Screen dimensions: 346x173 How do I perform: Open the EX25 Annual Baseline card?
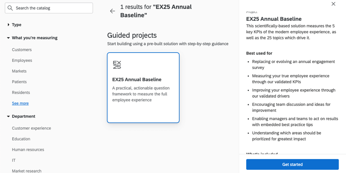pos(143,88)
